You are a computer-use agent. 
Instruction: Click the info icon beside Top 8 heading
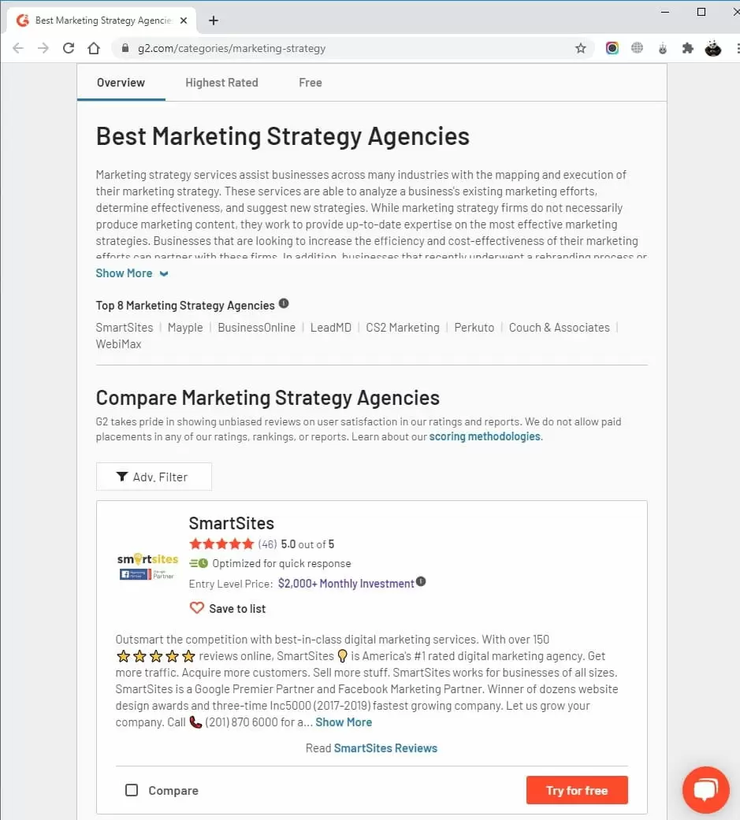click(x=283, y=303)
